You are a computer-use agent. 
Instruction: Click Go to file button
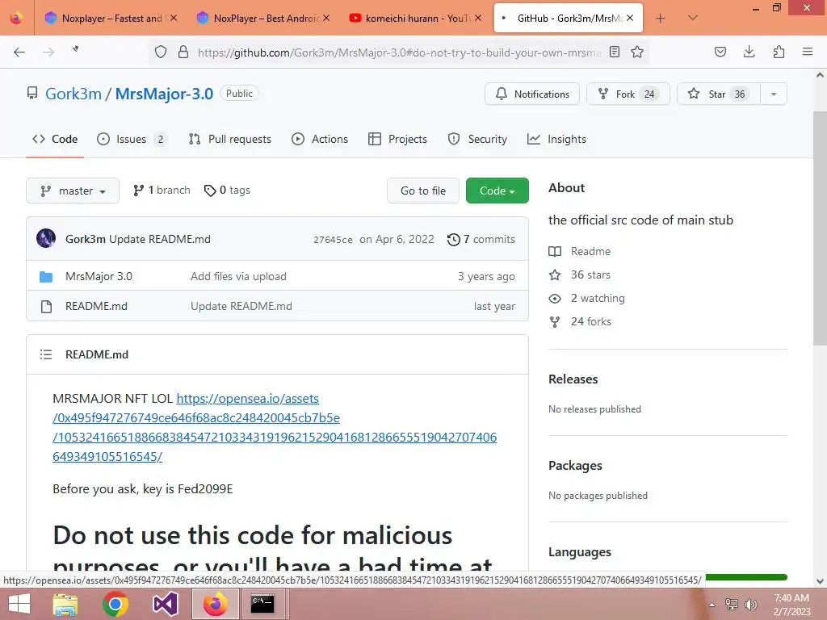(x=423, y=191)
